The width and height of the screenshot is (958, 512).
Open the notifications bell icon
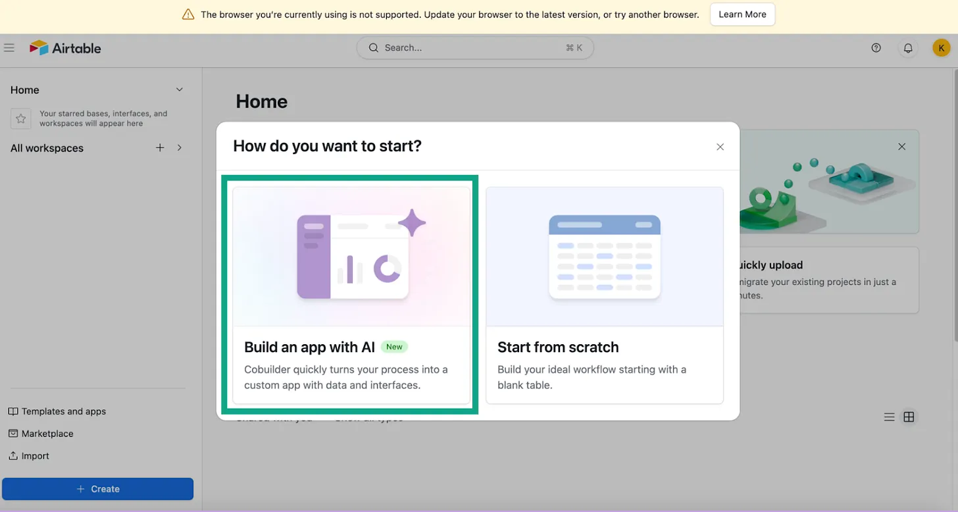click(908, 48)
